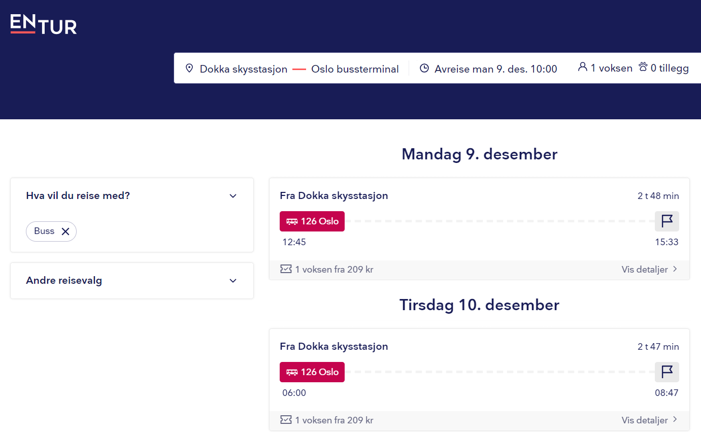Remove the Buss filter chip
Screen dimensions: 701x432
click(65, 231)
